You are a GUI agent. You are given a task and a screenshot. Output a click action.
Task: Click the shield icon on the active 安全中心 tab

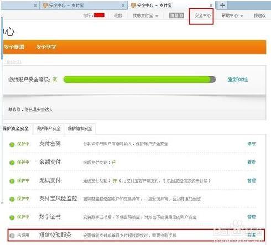133,6
